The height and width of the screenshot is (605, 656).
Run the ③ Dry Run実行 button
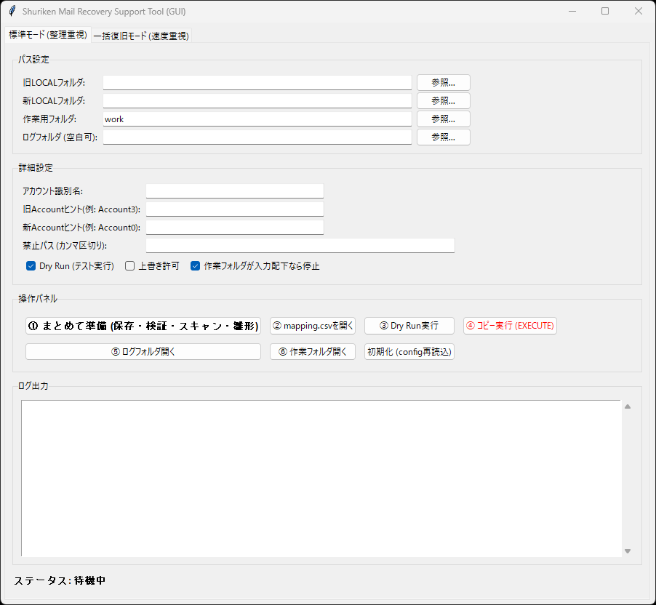pos(409,326)
